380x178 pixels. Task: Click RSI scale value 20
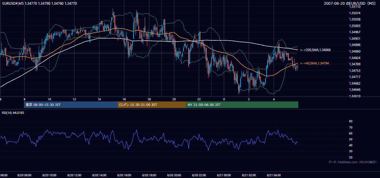tap(351, 157)
